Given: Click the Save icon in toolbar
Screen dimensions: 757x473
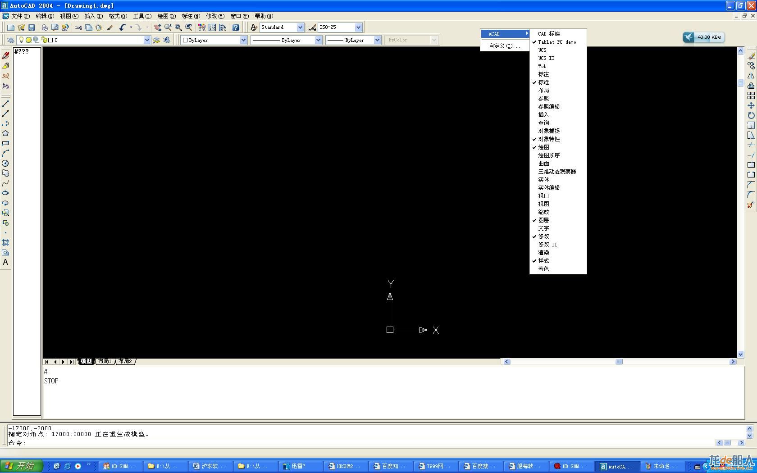Looking at the screenshot, I should tap(32, 27).
